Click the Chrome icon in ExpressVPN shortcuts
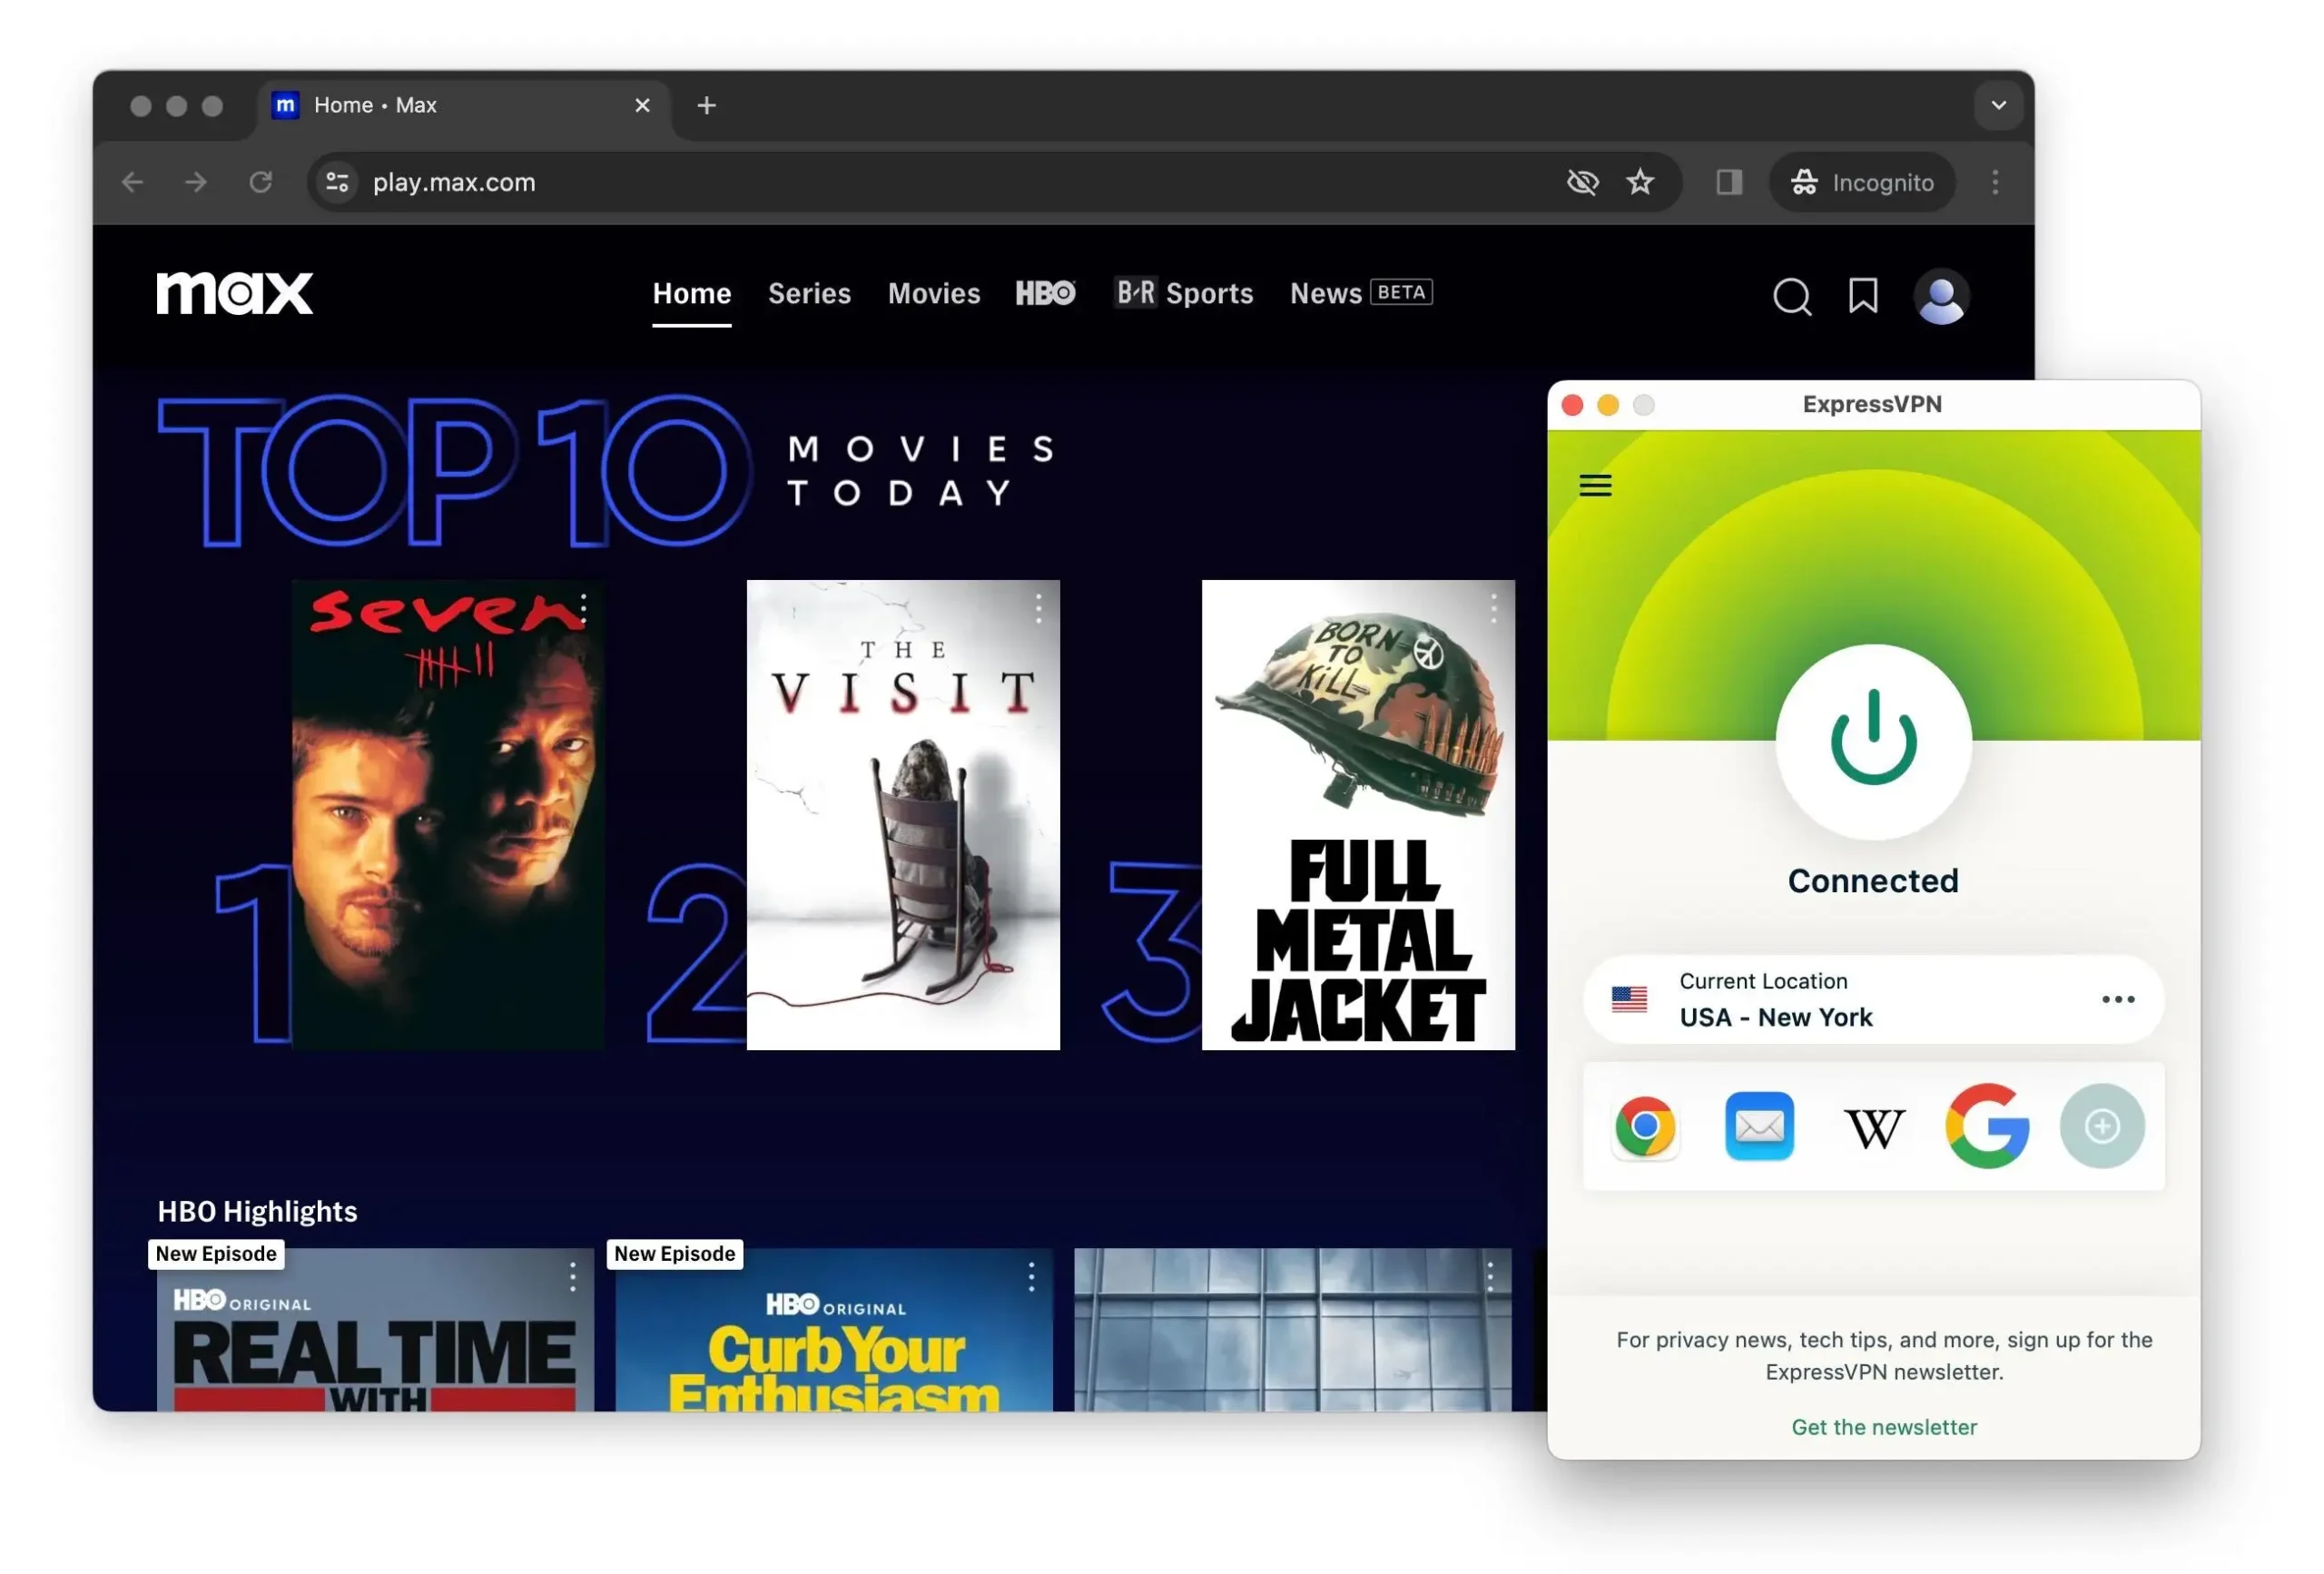This screenshot has height=1574, width=2324. [x=1646, y=1126]
